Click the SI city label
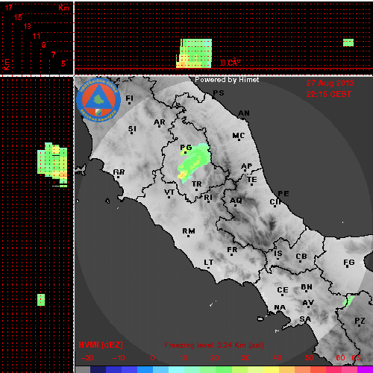 132,129
